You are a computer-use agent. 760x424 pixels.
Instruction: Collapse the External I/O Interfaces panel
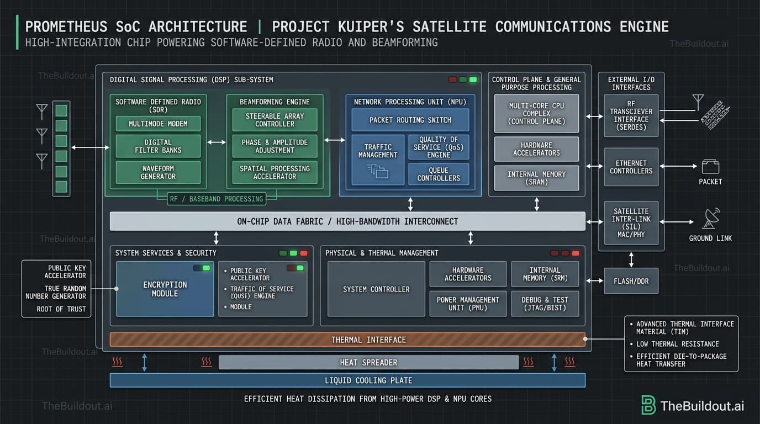click(630, 83)
